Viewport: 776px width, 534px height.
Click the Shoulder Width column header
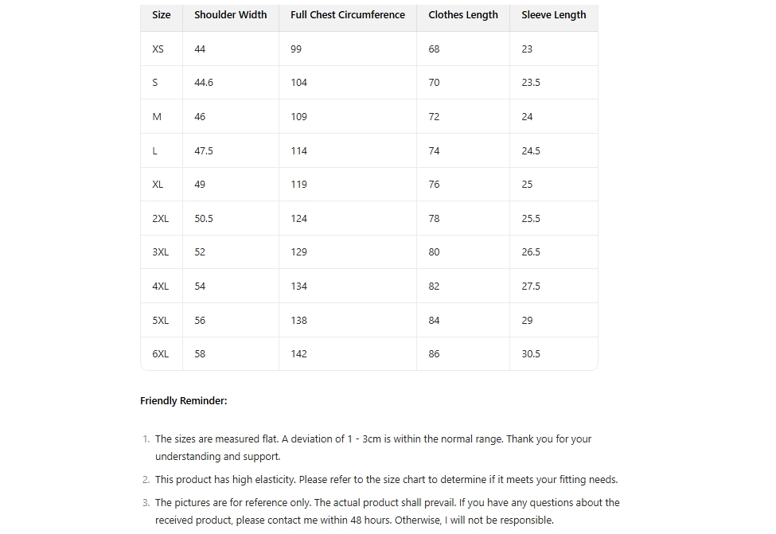231,15
